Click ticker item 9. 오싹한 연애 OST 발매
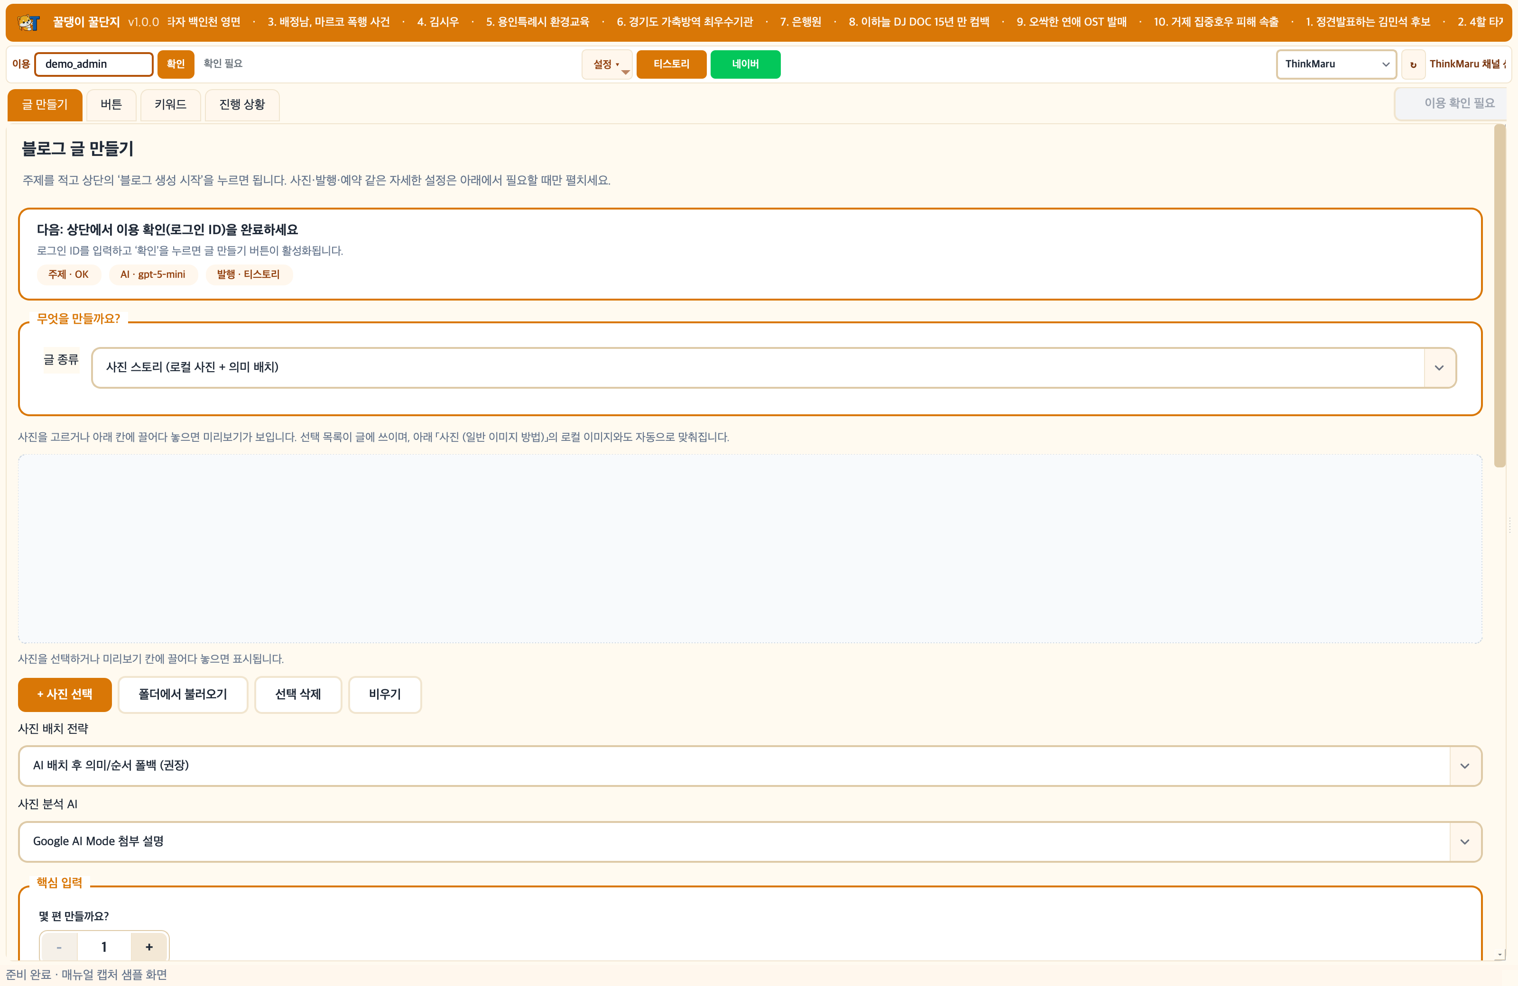The height and width of the screenshot is (986, 1518). [x=1072, y=22]
